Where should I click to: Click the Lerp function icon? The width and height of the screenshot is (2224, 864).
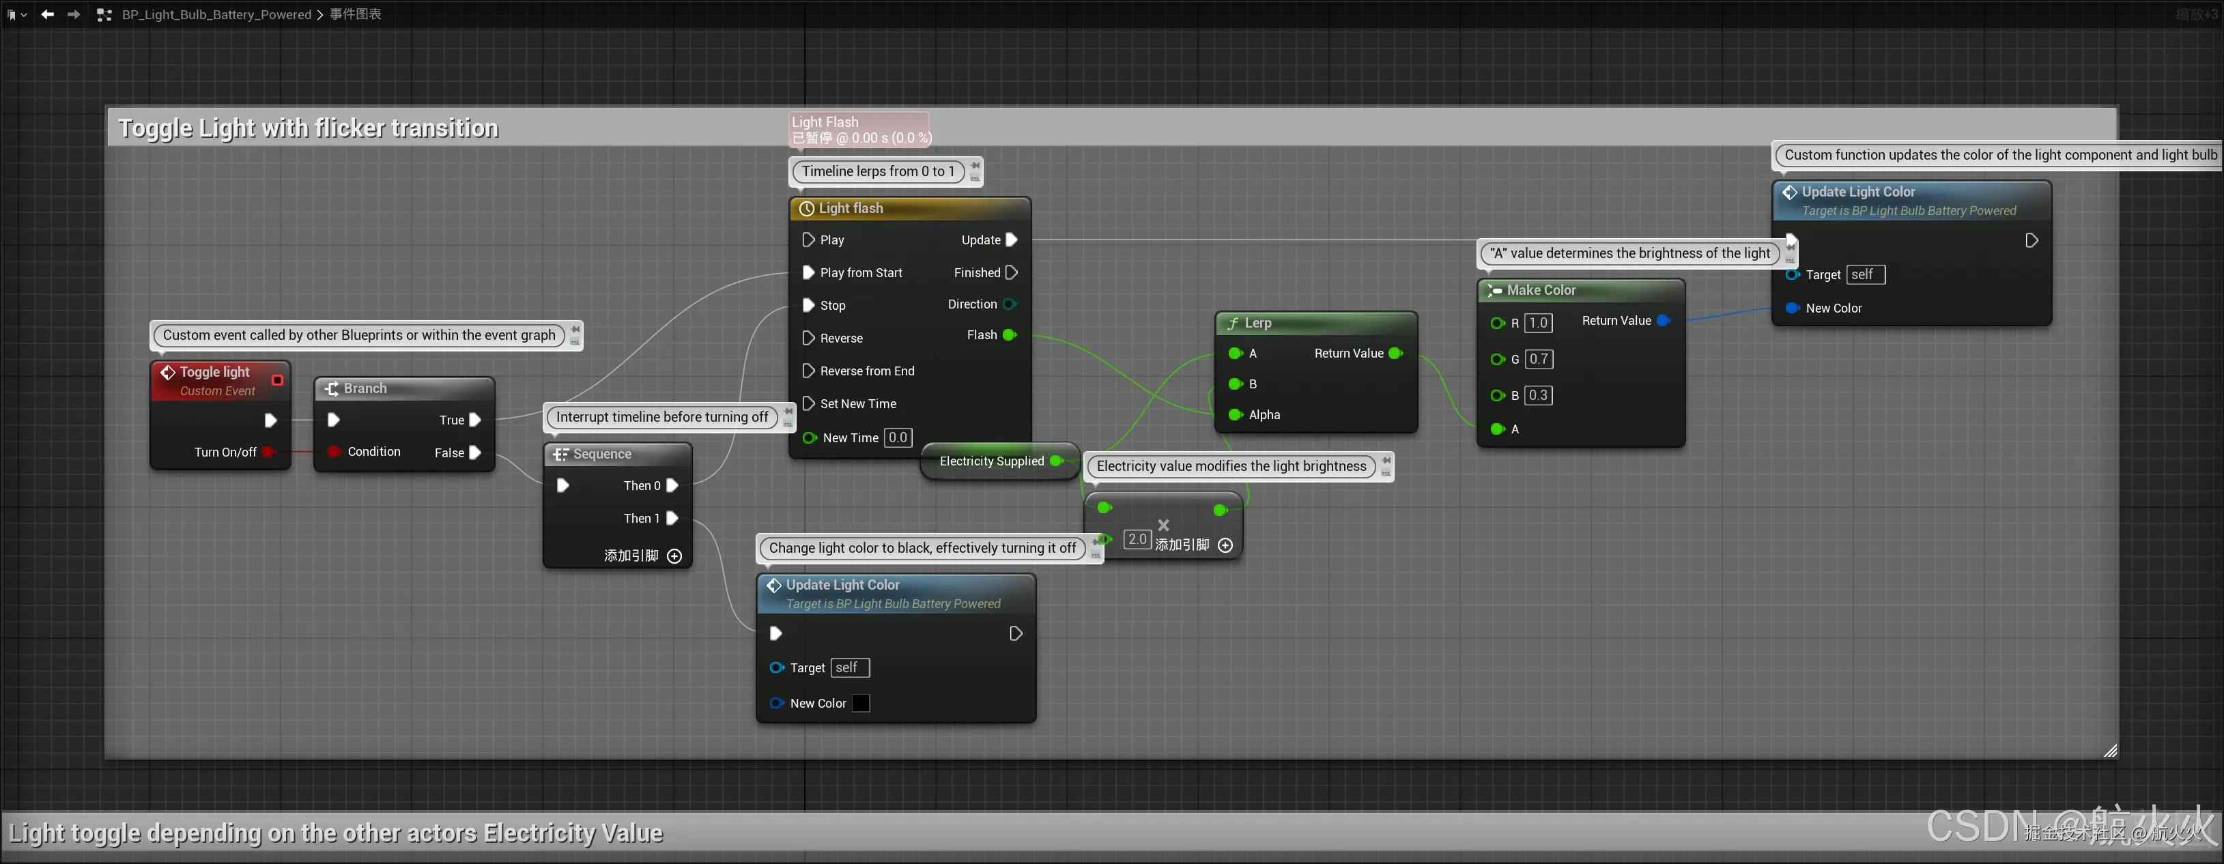click(x=1233, y=323)
